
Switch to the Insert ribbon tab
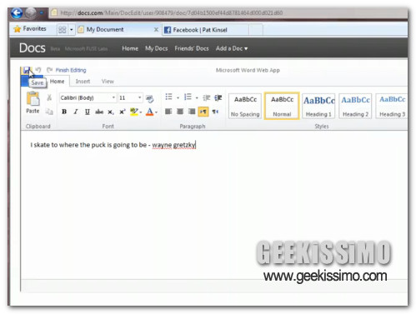click(x=83, y=82)
